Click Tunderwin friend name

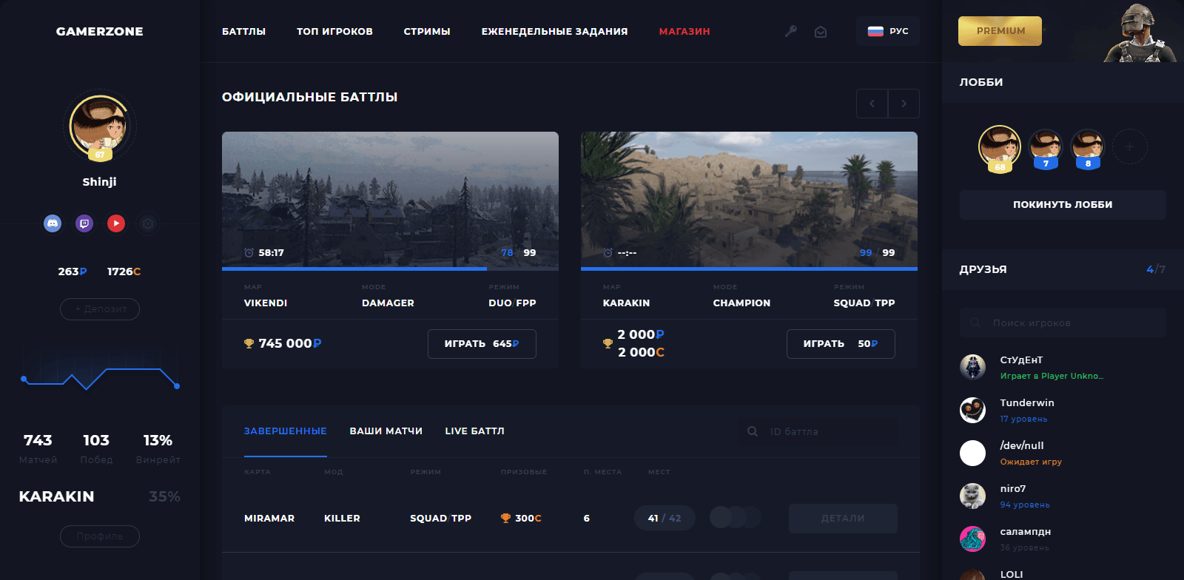tap(1027, 402)
